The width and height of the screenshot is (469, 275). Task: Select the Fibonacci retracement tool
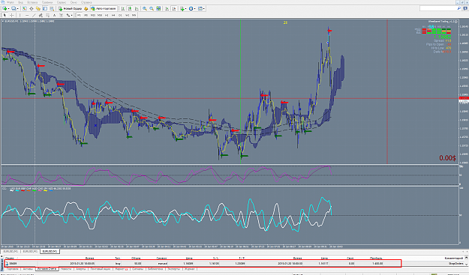(47, 15)
